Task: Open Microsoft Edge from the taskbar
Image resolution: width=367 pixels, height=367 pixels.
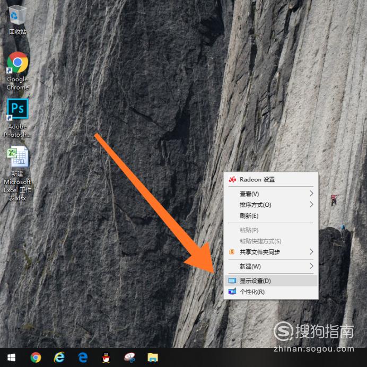Action: 83,357
